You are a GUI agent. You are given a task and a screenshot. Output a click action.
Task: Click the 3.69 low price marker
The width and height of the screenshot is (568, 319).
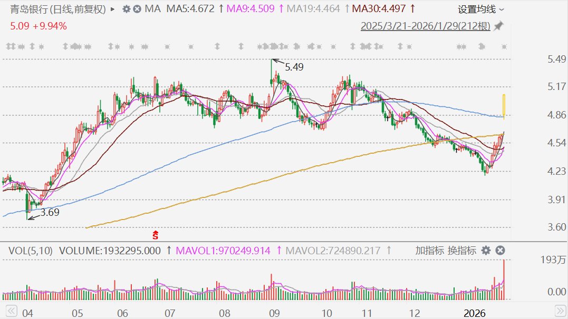(x=49, y=213)
